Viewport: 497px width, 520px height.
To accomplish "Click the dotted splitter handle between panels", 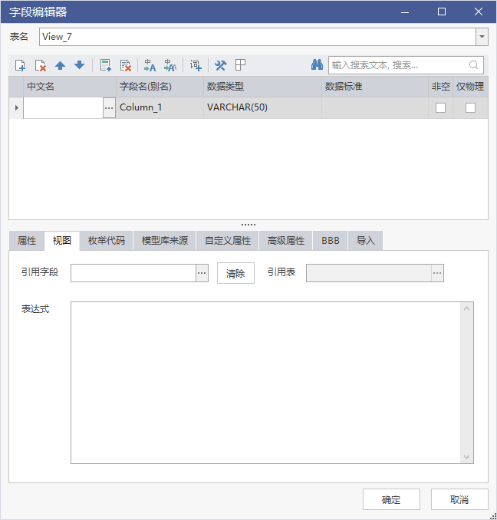I will (x=248, y=225).
